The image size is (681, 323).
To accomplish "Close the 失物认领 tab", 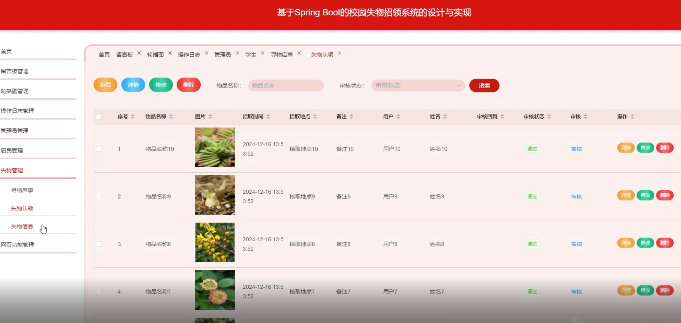I will coord(340,53).
